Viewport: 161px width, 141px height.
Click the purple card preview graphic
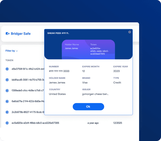88,49
